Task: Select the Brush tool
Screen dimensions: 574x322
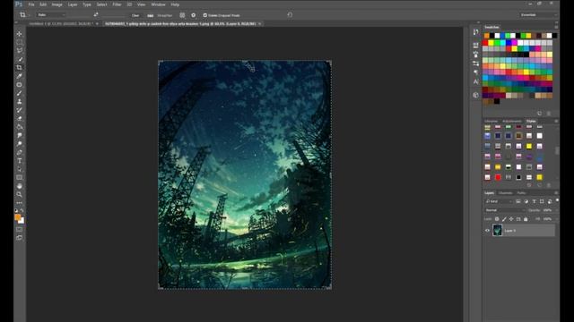Action: pos(20,93)
